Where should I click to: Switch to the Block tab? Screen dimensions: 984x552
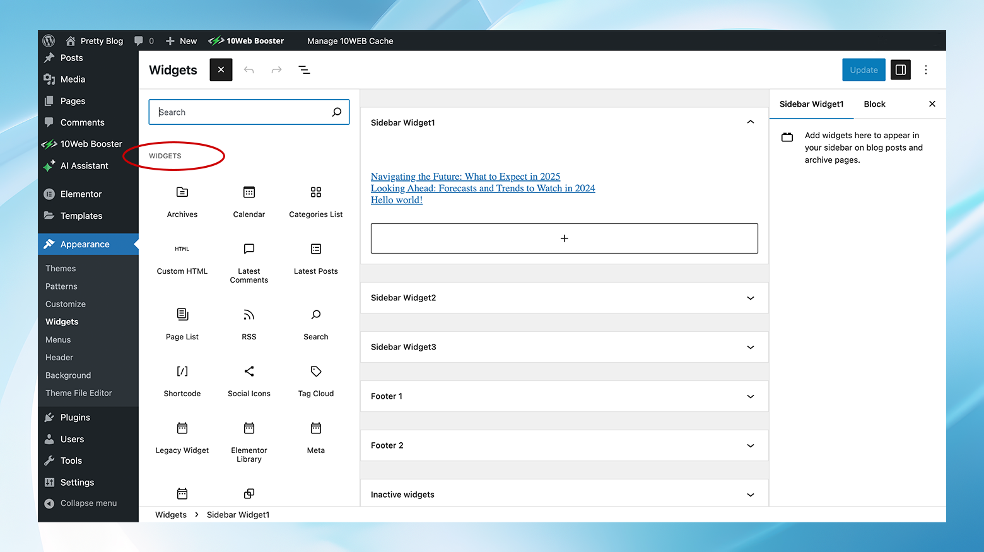point(874,103)
